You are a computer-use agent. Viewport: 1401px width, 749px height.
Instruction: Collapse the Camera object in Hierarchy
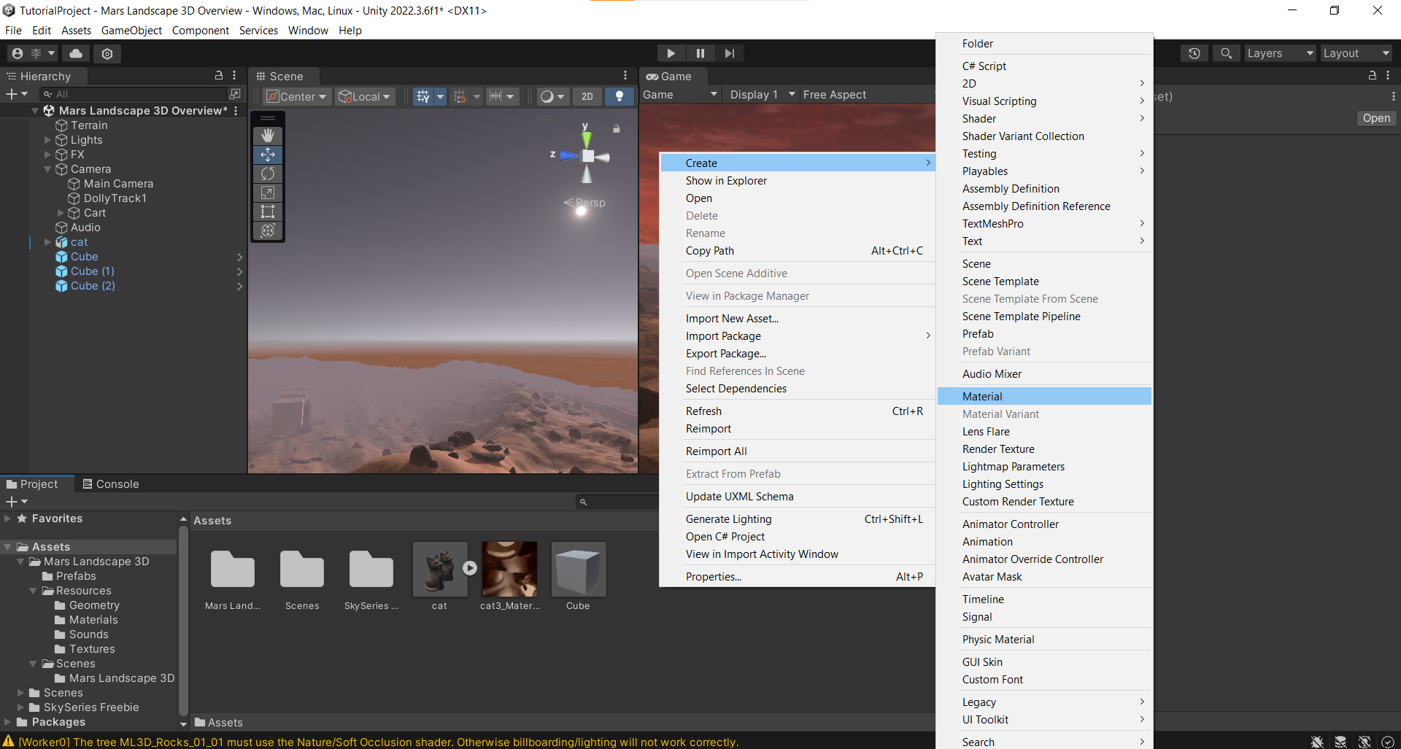pyautogui.click(x=47, y=169)
